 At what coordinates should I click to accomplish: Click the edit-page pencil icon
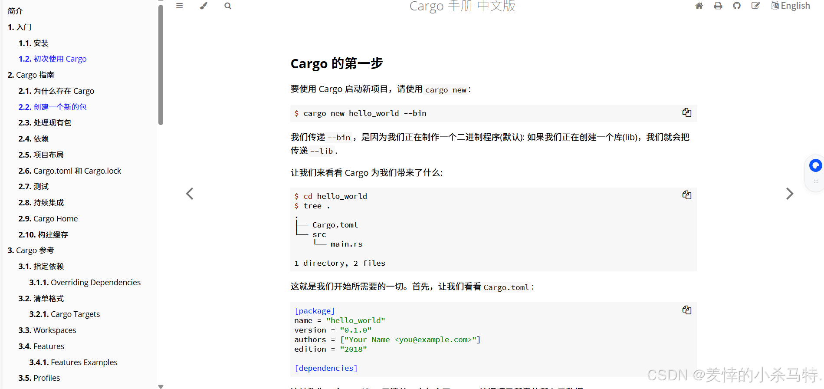pos(756,6)
